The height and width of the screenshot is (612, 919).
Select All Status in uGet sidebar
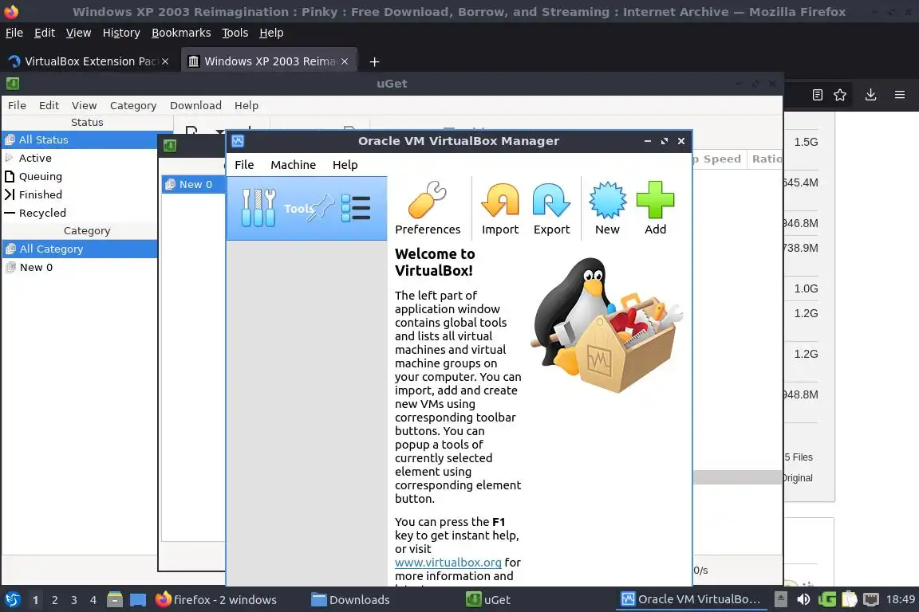click(80, 140)
